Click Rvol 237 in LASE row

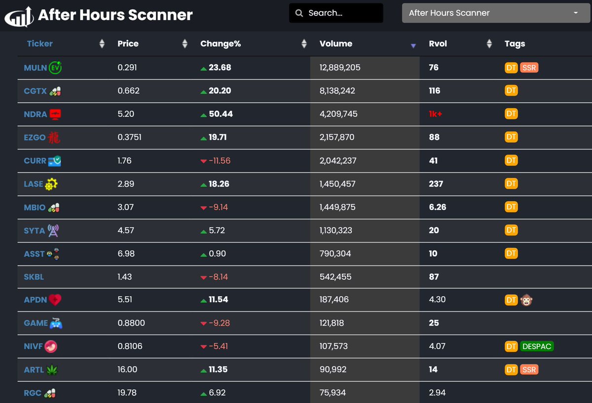click(436, 184)
